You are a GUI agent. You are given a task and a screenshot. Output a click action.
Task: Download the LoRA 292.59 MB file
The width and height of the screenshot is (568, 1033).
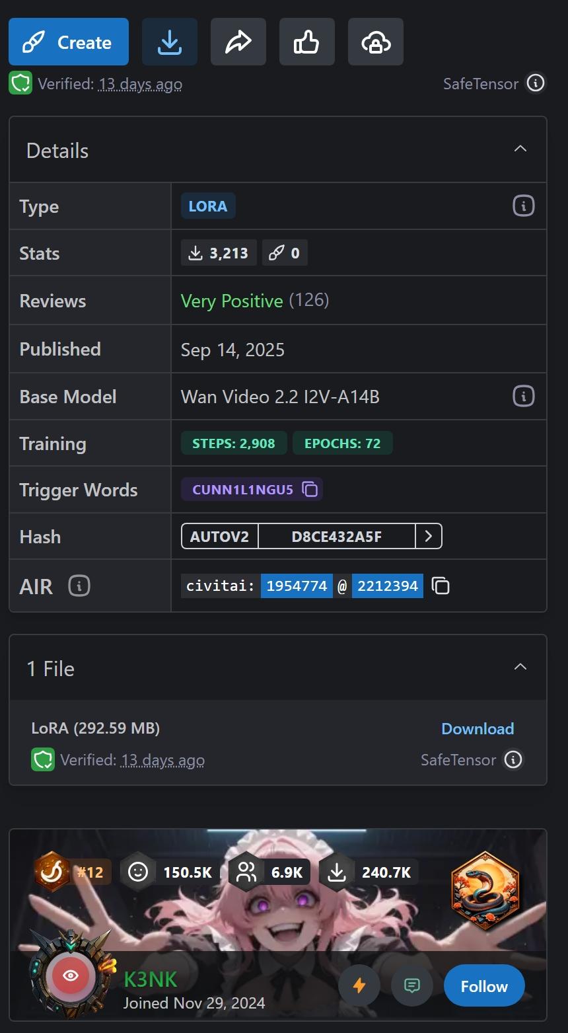pyautogui.click(x=478, y=728)
